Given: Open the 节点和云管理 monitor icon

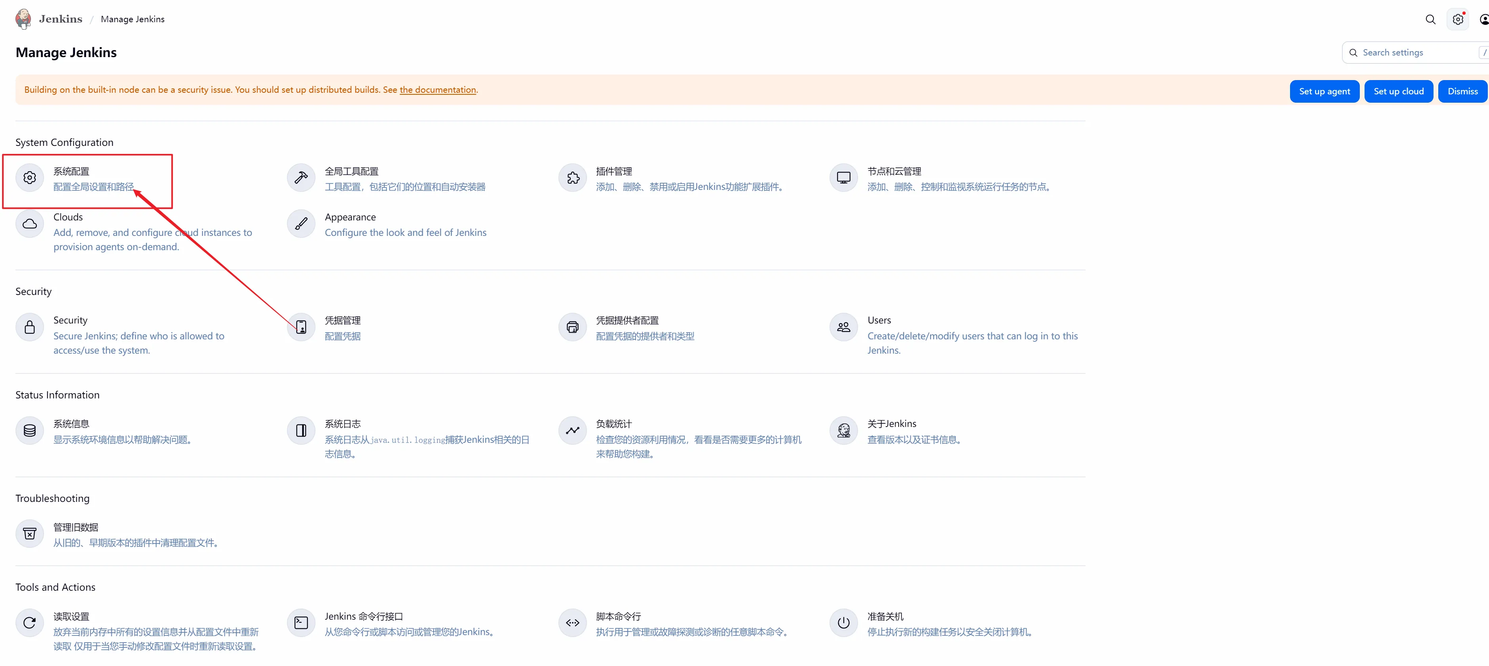Looking at the screenshot, I should 843,178.
